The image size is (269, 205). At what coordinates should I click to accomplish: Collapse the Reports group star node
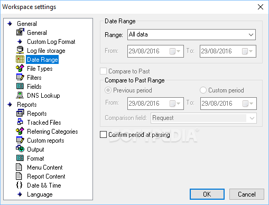point(10,105)
